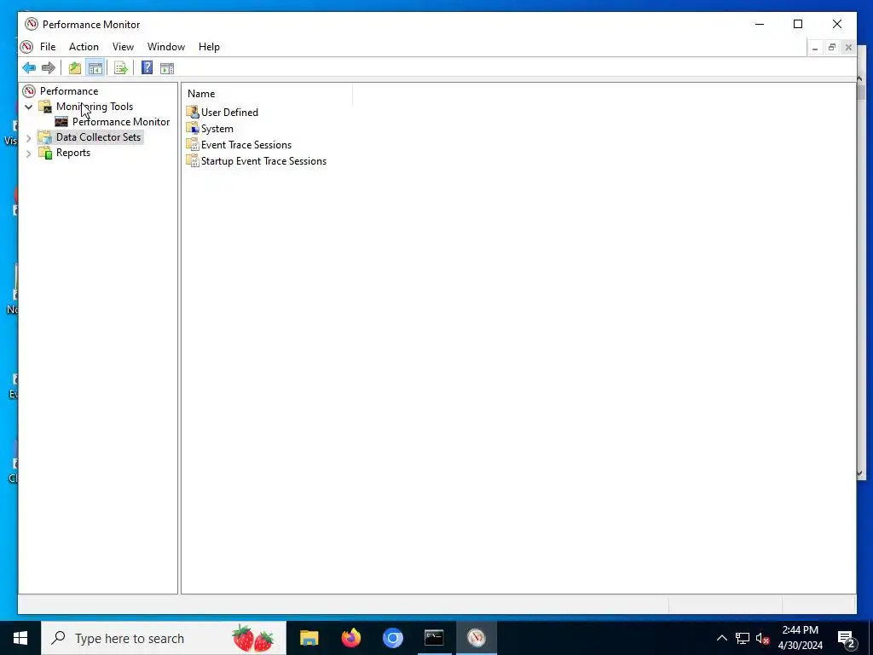Toggle Show/Hide Console Tree toolbar icon
The height and width of the screenshot is (655, 873).
pos(95,68)
